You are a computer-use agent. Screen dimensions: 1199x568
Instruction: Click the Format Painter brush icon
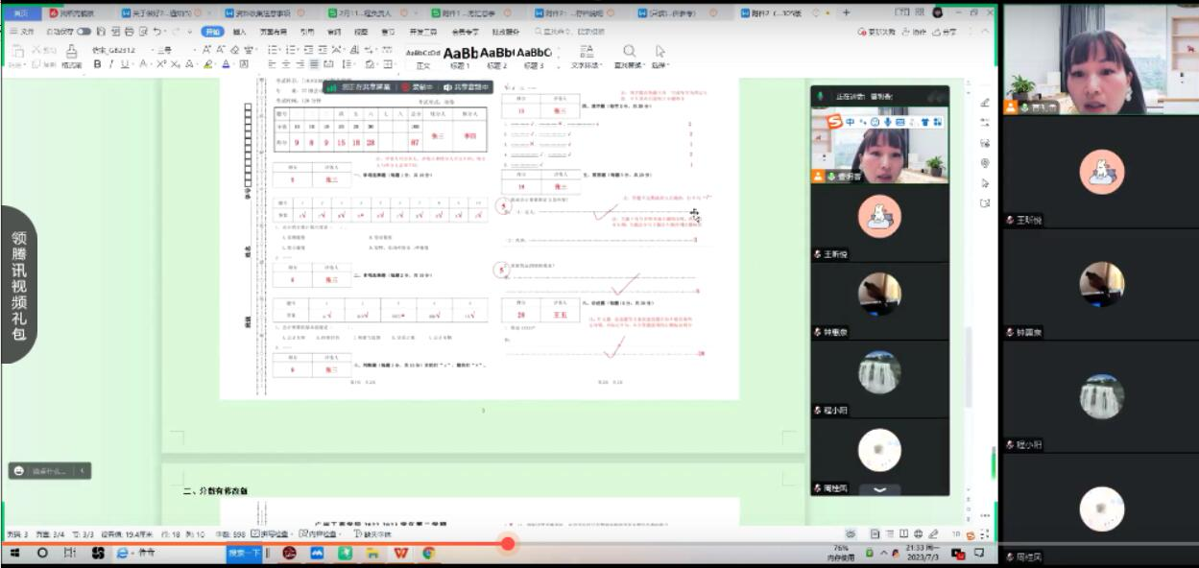[x=72, y=53]
